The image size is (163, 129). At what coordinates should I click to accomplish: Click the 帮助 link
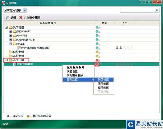tap(6, 124)
